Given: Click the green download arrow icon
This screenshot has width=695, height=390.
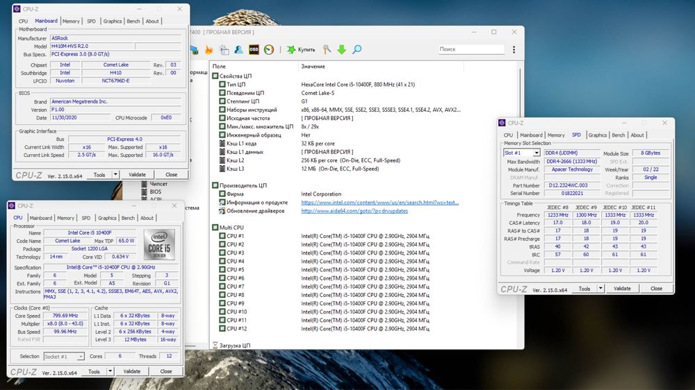Looking at the screenshot, I should pos(341,50).
